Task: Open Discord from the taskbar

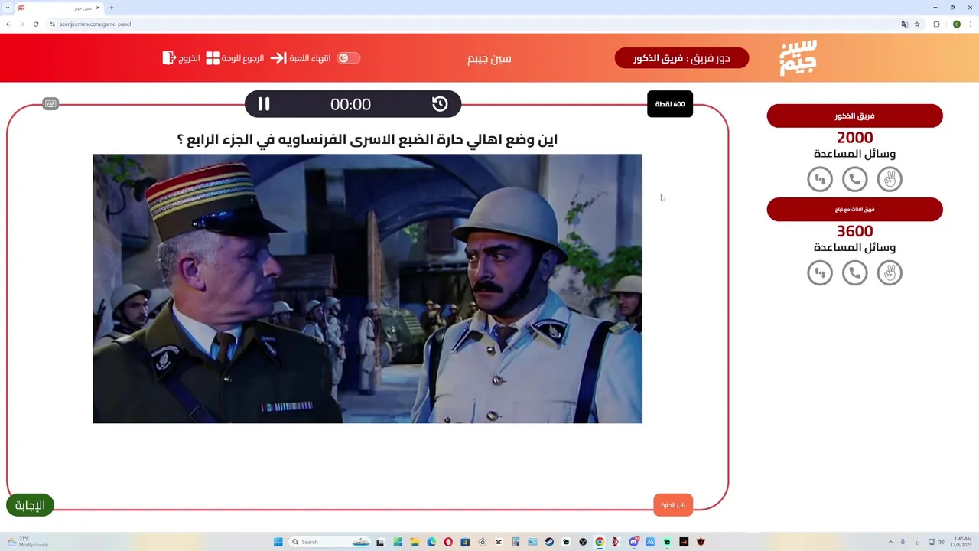Action: tap(633, 542)
